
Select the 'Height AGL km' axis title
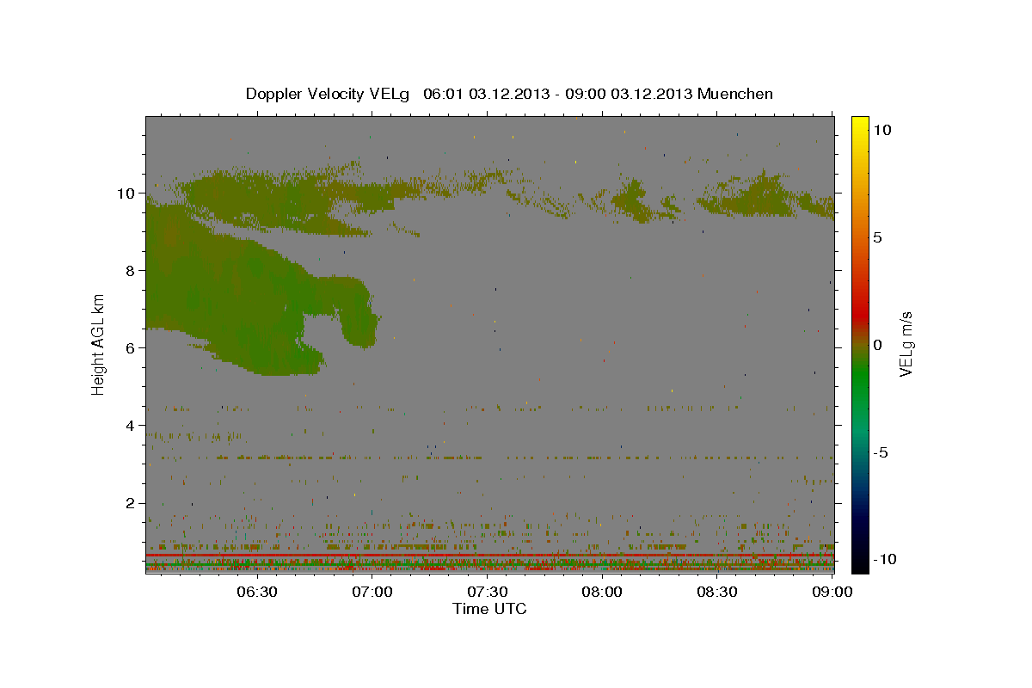coord(99,344)
